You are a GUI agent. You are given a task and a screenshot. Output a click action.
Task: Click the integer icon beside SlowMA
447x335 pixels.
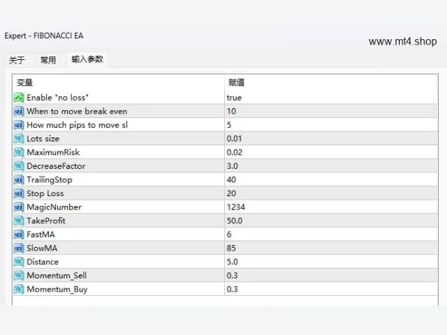pos(19,248)
